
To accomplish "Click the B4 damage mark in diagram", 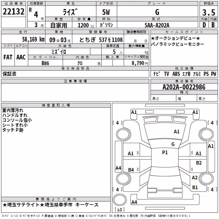I will 131,170.
